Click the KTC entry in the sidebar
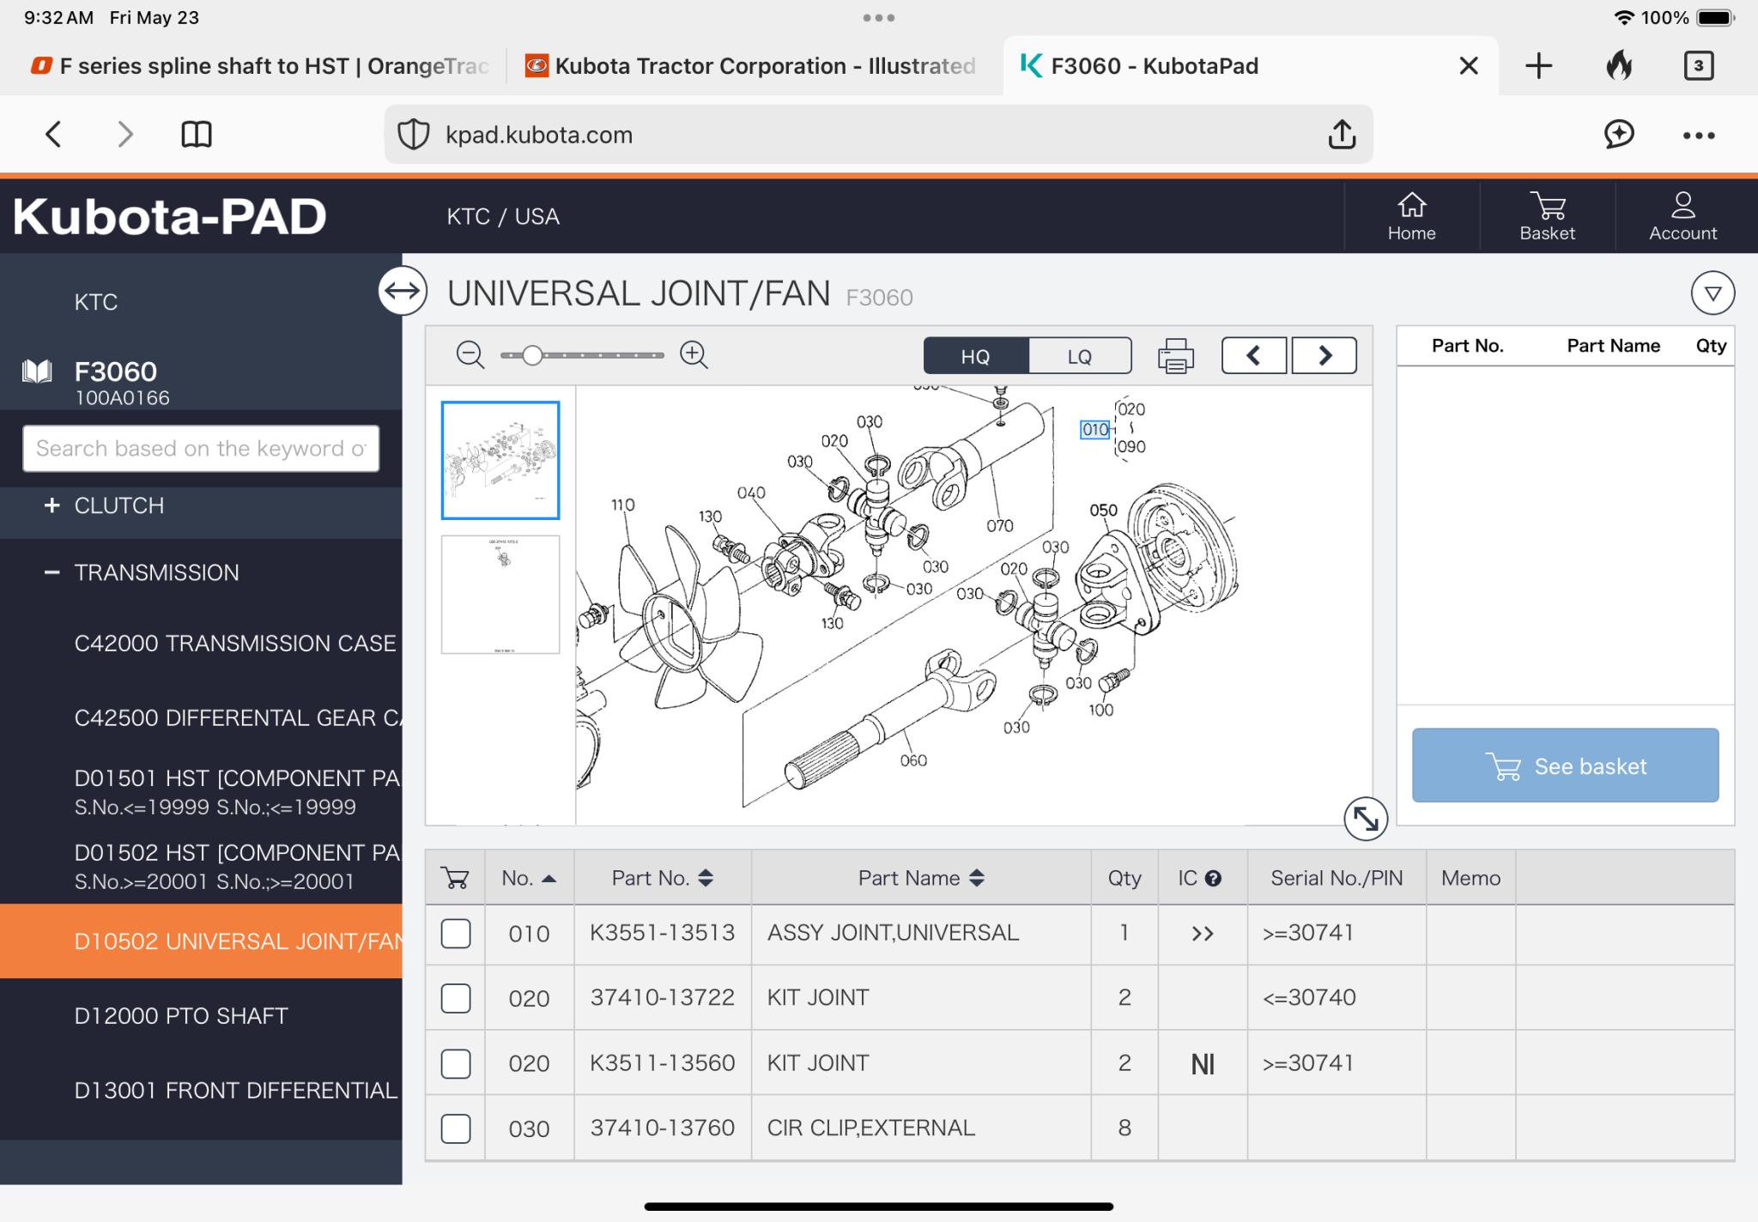The width and height of the screenshot is (1758, 1222). (96, 302)
